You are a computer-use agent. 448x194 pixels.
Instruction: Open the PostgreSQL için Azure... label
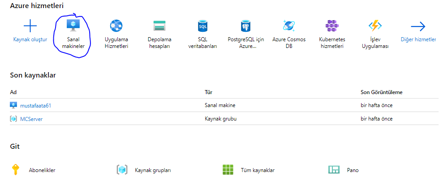246,43
